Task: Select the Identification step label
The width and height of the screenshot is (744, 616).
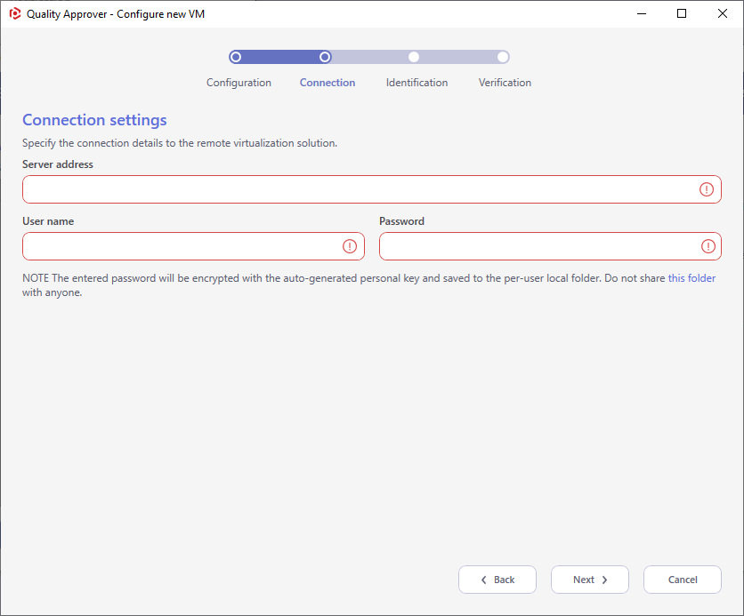Action: click(416, 83)
